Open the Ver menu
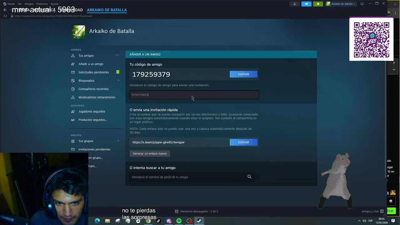Viewport: 400px width, 225px height. pos(20,4)
